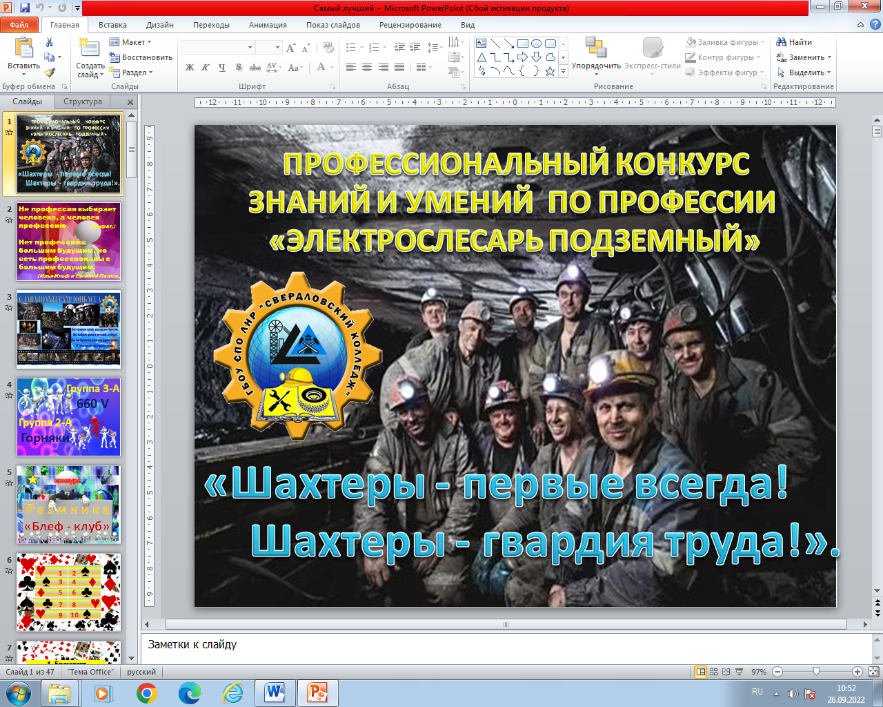This screenshot has height=707, width=883.
Task: Select the Rectangle shape in gallery
Action: pyautogui.click(x=523, y=43)
